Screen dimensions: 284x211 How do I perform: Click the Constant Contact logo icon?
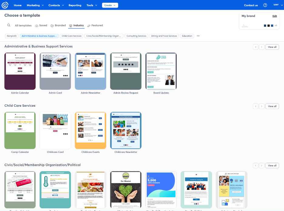pyautogui.click(x=5, y=5)
